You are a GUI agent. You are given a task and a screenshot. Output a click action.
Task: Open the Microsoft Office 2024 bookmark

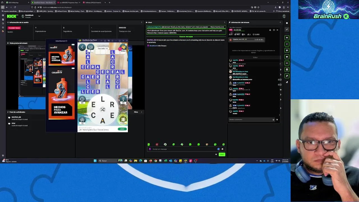222,11
